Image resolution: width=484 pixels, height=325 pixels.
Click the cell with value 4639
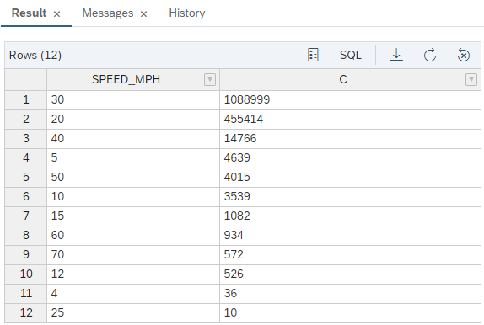pos(350,158)
